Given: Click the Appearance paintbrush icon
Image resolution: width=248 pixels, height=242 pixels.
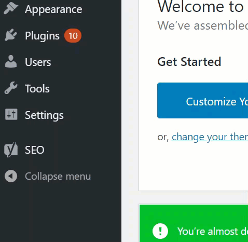Looking at the screenshot, I should (11, 9).
